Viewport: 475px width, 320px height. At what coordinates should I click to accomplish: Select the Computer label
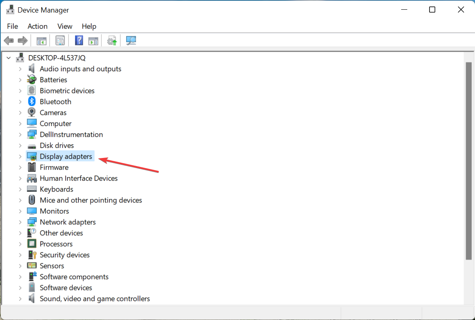56,124
